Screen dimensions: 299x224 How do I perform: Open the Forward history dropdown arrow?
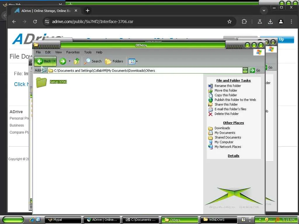click(x=69, y=61)
